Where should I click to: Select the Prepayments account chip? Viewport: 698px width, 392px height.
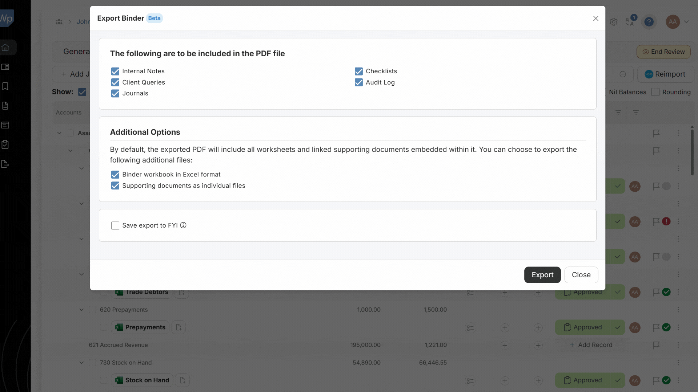140,327
